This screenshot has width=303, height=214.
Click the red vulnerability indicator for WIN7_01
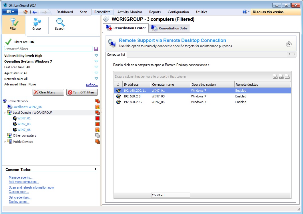(97, 118)
